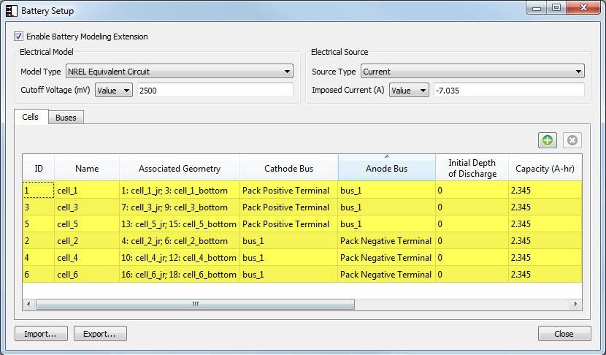Select the cell_6 name cell

tap(87, 275)
